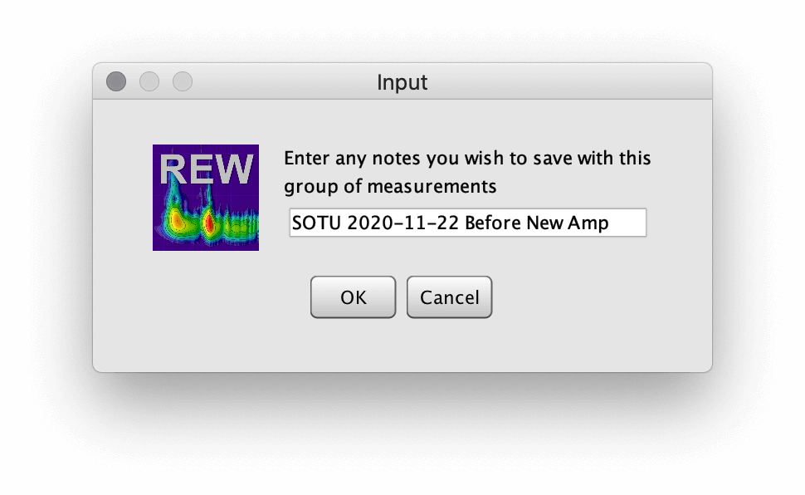The image size is (805, 495).
Task: Click the disabled zoom window button
Action: click(183, 81)
